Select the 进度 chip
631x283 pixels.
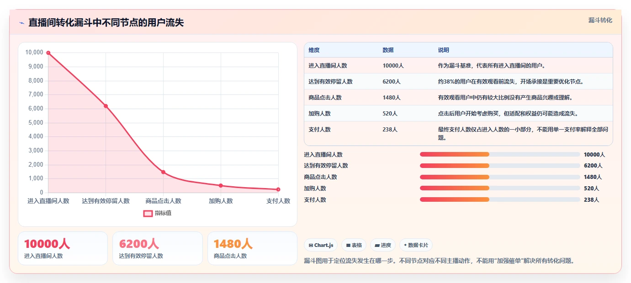[x=383, y=245]
